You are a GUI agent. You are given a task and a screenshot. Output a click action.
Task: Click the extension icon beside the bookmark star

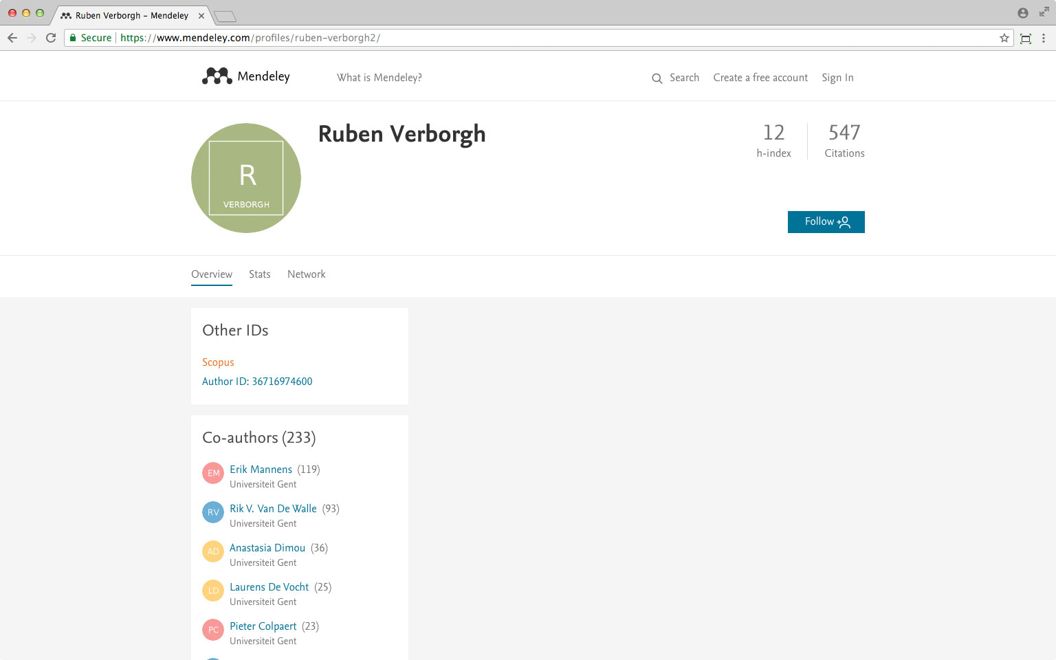tap(1026, 38)
